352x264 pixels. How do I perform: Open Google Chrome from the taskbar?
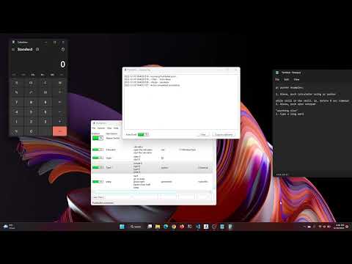point(174,227)
